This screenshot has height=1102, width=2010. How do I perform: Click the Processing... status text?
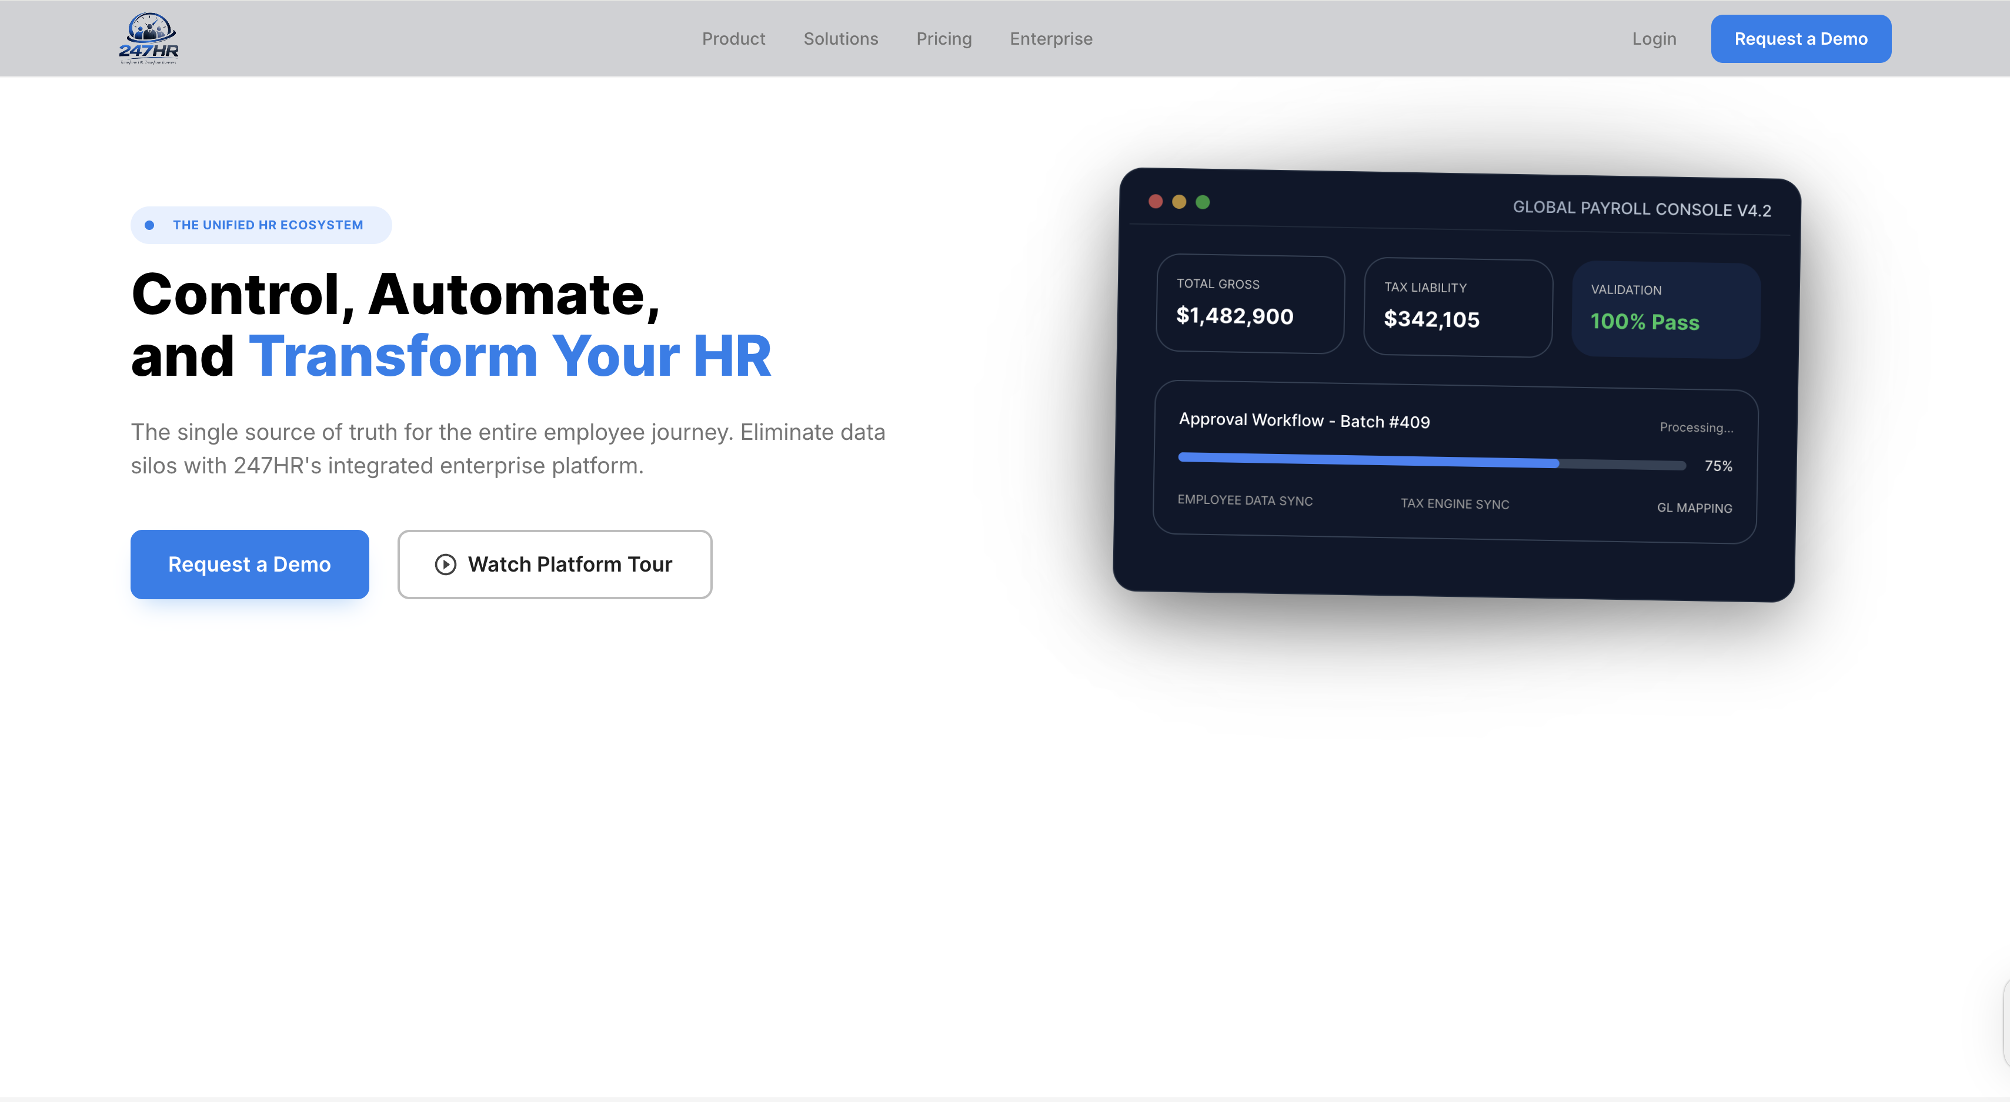[1697, 427]
